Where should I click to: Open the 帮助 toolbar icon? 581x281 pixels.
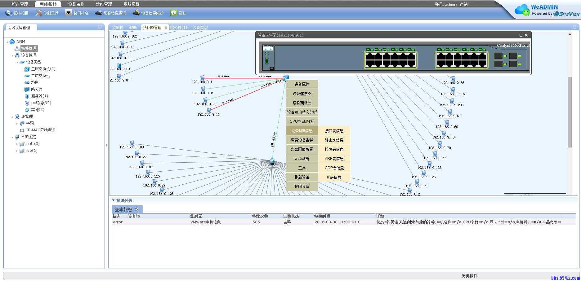[174, 13]
